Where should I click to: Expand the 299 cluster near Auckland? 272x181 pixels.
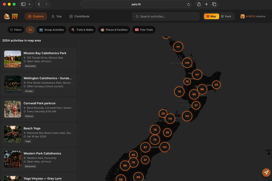187,63
